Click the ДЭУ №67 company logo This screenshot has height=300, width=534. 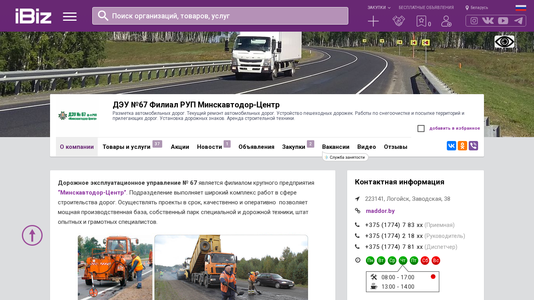[x=77, y=116]
